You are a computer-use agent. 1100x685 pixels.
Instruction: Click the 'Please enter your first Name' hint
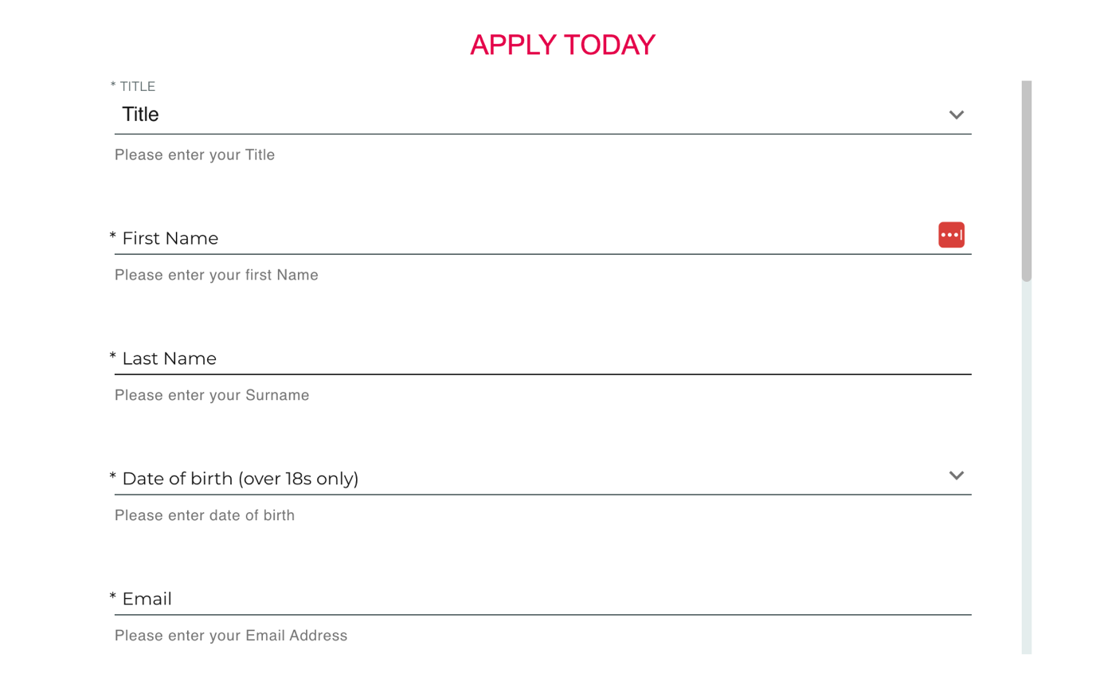(x=217, y=275)
